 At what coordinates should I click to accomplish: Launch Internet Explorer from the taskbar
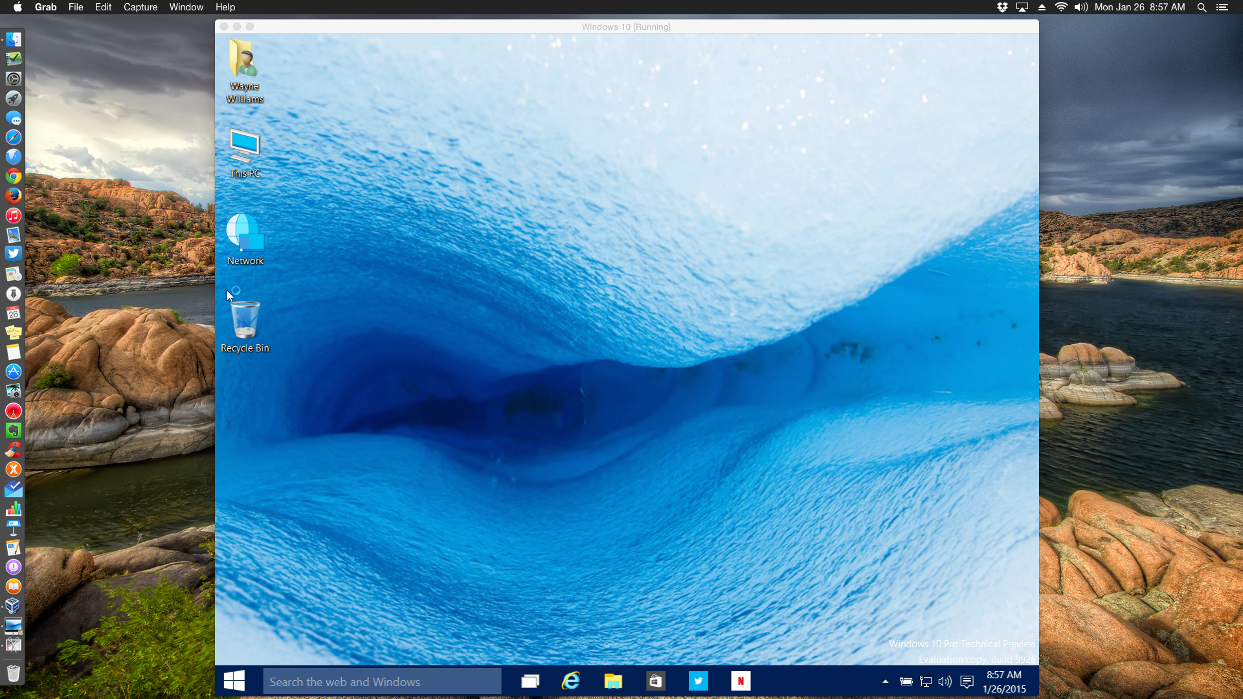(x=571, y=681)
